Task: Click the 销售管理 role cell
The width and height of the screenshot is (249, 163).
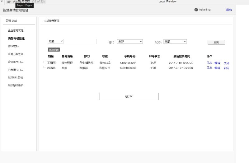Action: (67, 63)
